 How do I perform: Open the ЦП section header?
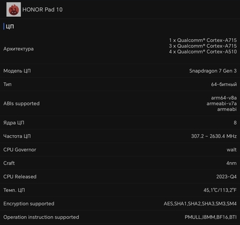[x=10, y=26]
